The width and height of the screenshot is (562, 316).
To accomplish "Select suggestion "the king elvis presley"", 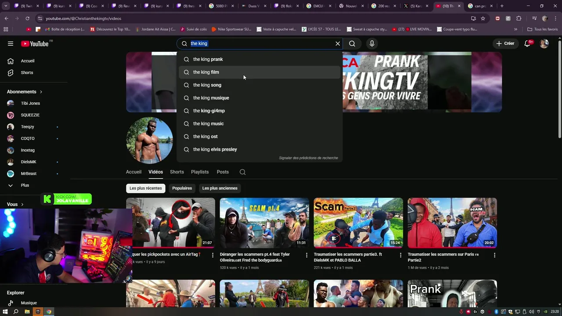I will tap(259, 149).
